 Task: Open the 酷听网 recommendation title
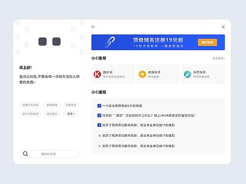pos(108,72)
